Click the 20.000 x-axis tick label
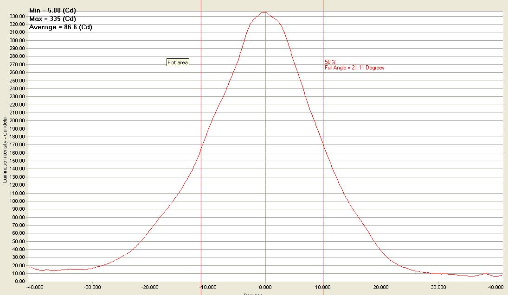This screenshot has width=508, height=295. [380, 287]
